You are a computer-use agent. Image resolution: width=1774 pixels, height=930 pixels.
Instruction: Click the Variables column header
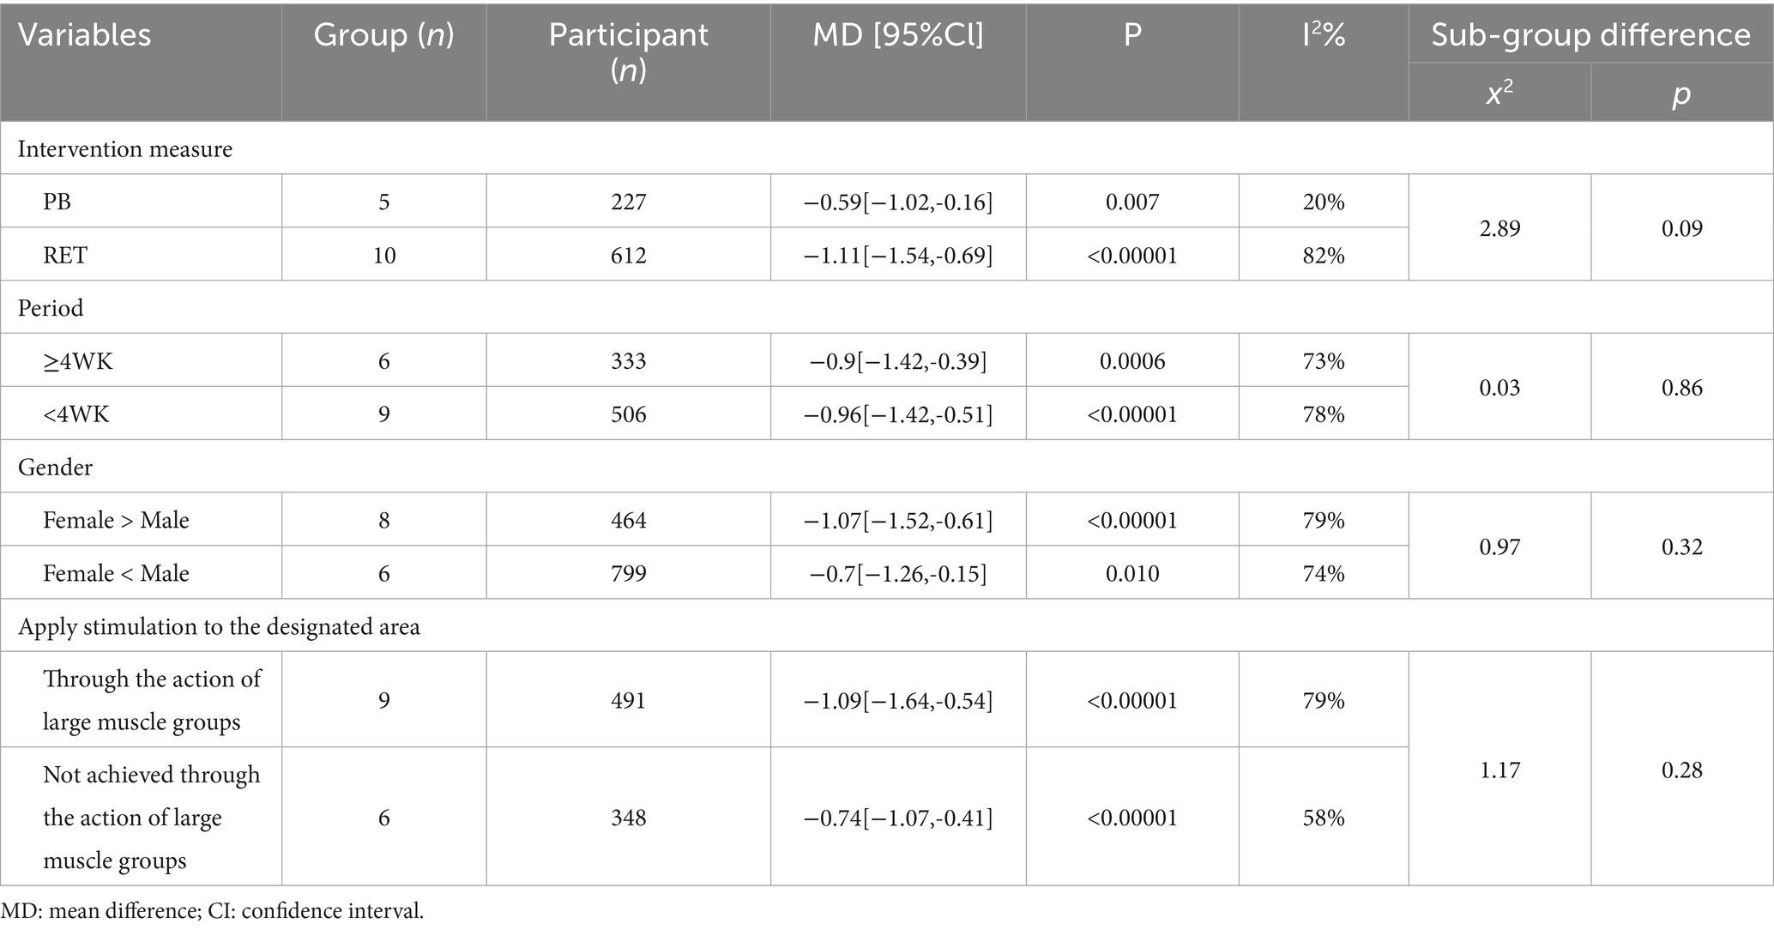coord(84,35)
